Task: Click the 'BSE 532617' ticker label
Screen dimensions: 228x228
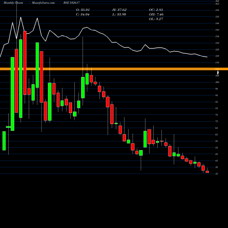Action: (72, 3)
